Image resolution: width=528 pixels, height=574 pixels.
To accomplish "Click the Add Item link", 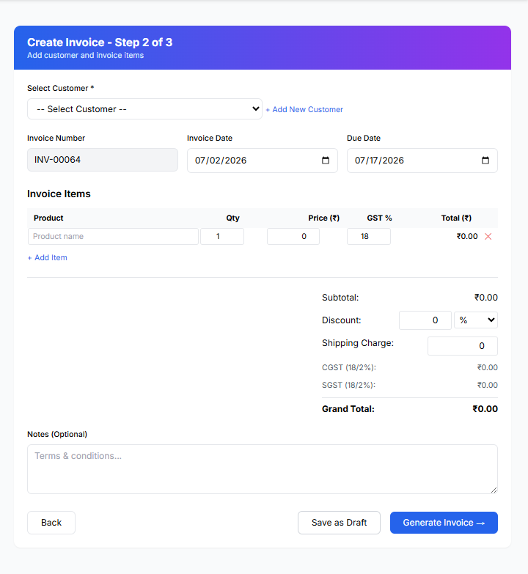I will pos(47,258).
